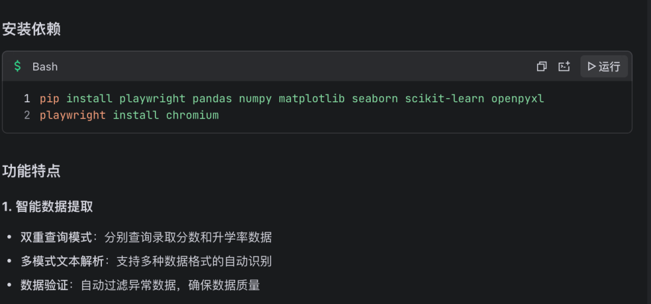Click chromium in the install command
Viewport: 651px width, 304px height.
tap(192, 115)
